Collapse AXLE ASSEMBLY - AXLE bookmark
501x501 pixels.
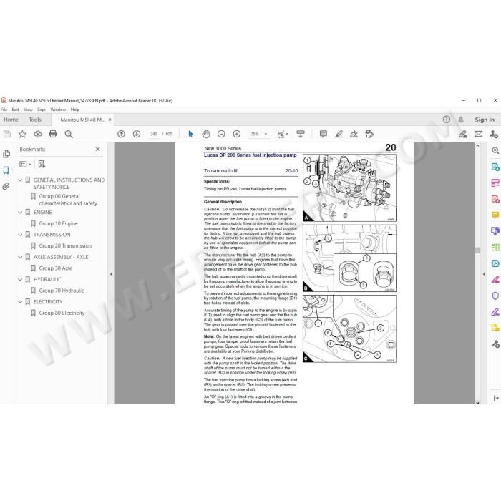(x=21, y=257)
